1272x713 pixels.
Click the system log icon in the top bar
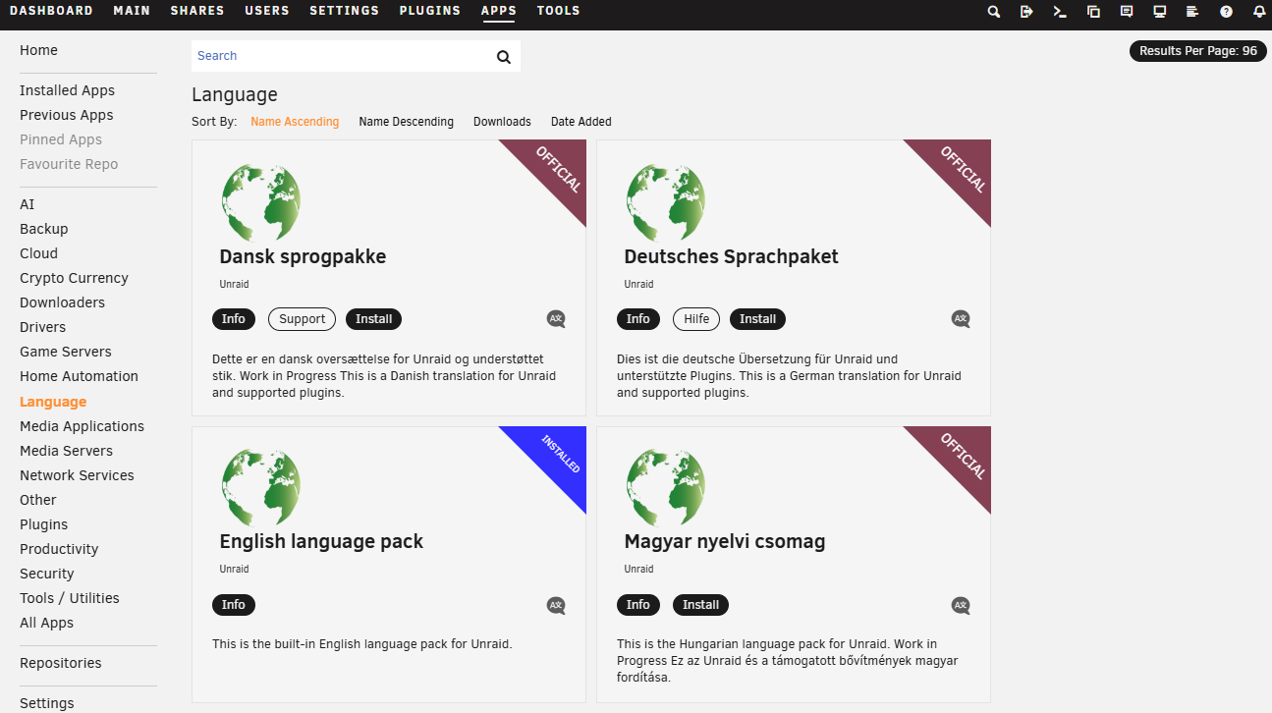[x=1192, y=12]
